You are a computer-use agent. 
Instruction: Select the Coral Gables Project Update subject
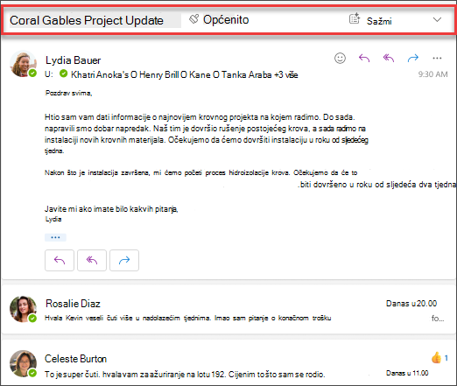click(87, 20)
